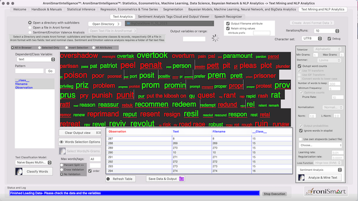Screen dimensions: 358x201
Task: Click the loading spinner indicator
Action: tap(215, 38)
